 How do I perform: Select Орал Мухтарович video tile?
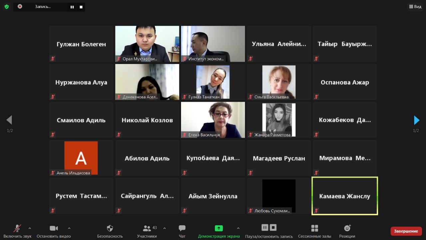[x=147, y=44]
